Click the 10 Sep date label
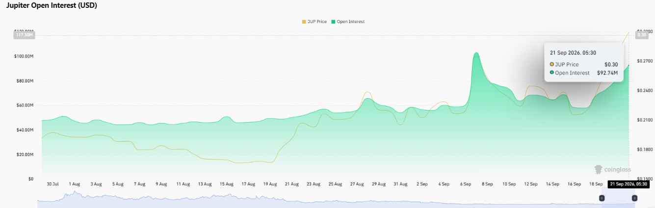 coord(509,184)
